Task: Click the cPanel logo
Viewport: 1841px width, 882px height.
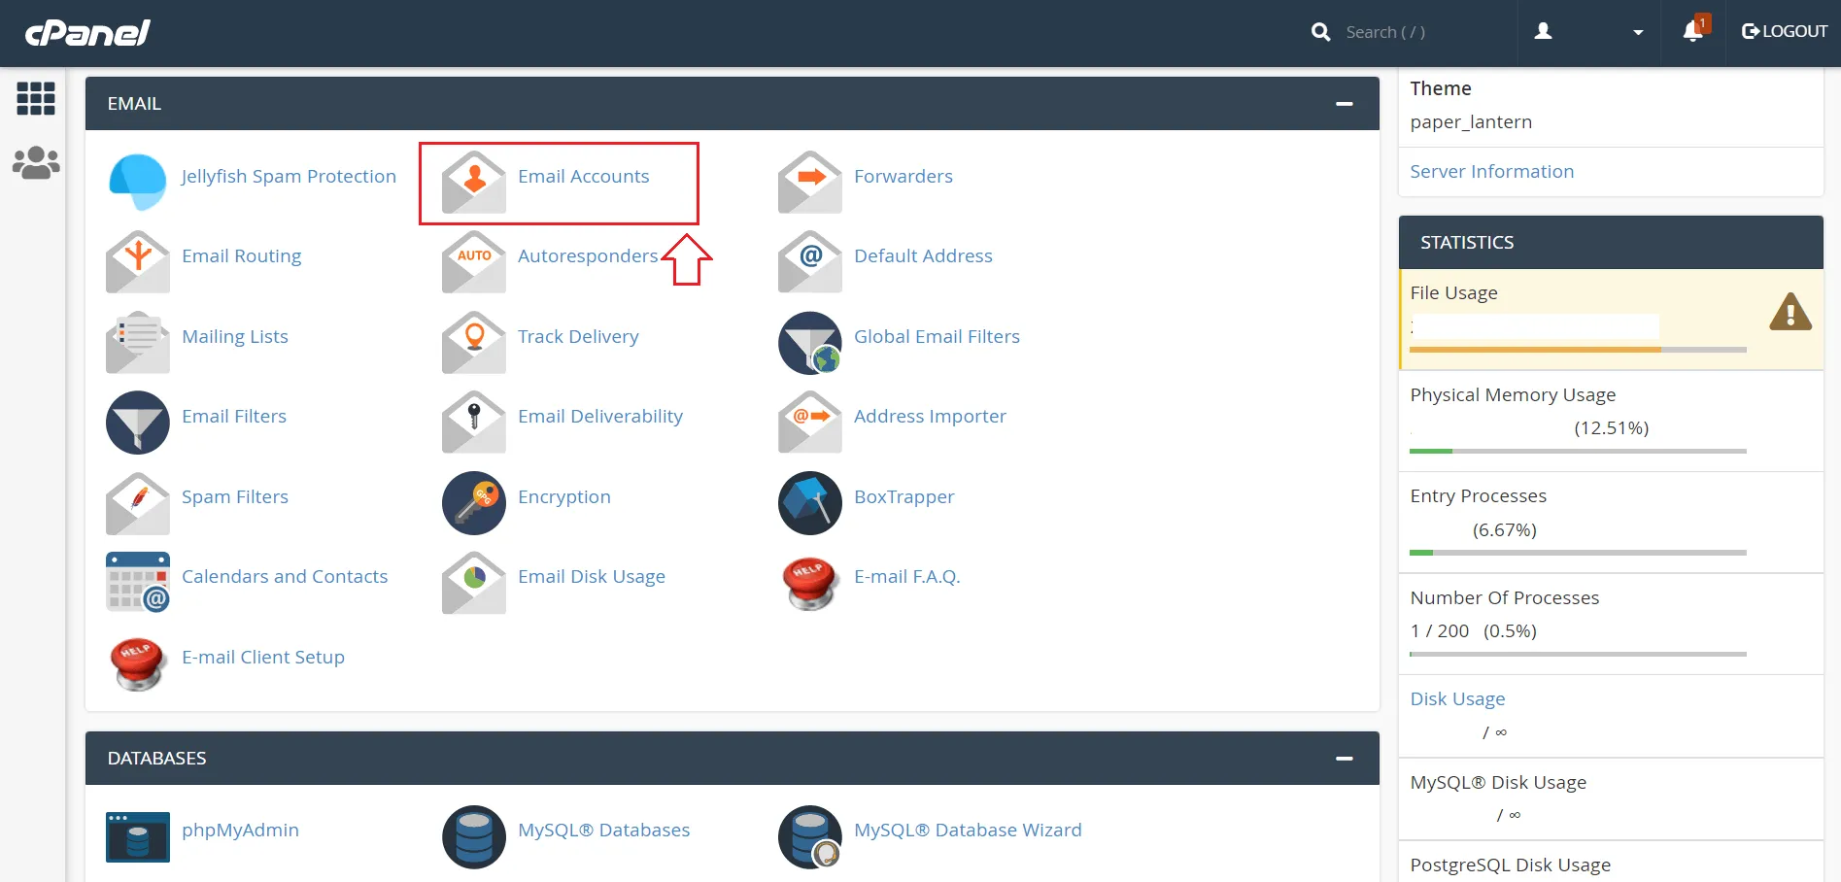Action: point(87,33)
